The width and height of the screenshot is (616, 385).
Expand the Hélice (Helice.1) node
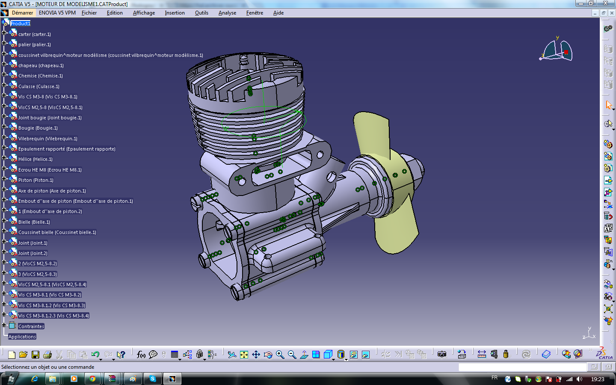(4, 158)
